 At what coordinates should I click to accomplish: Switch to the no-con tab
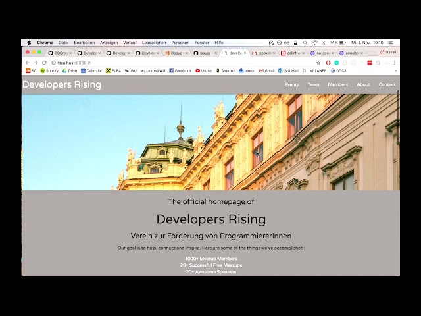point(320,53)
